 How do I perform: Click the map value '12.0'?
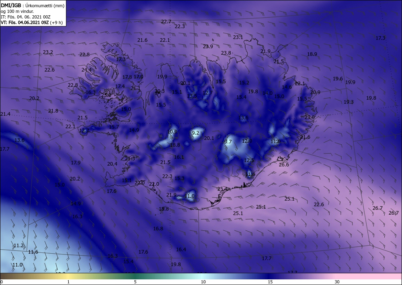click(x=247, y=141)
